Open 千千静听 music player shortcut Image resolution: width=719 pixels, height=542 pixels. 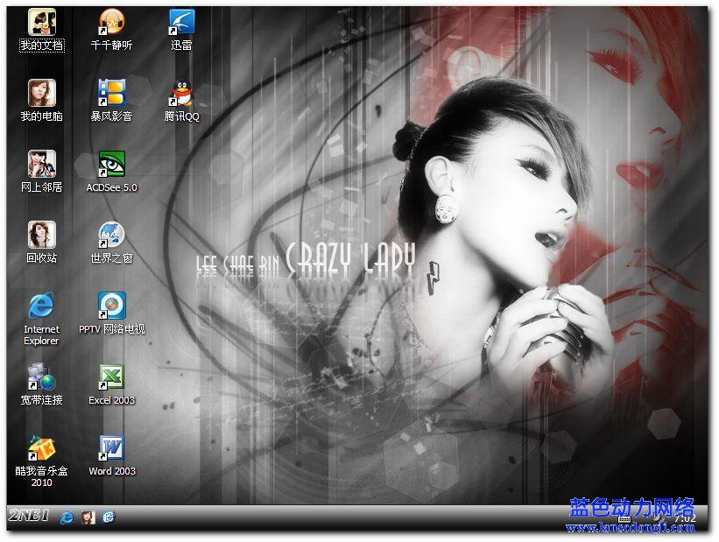point(111,22)
